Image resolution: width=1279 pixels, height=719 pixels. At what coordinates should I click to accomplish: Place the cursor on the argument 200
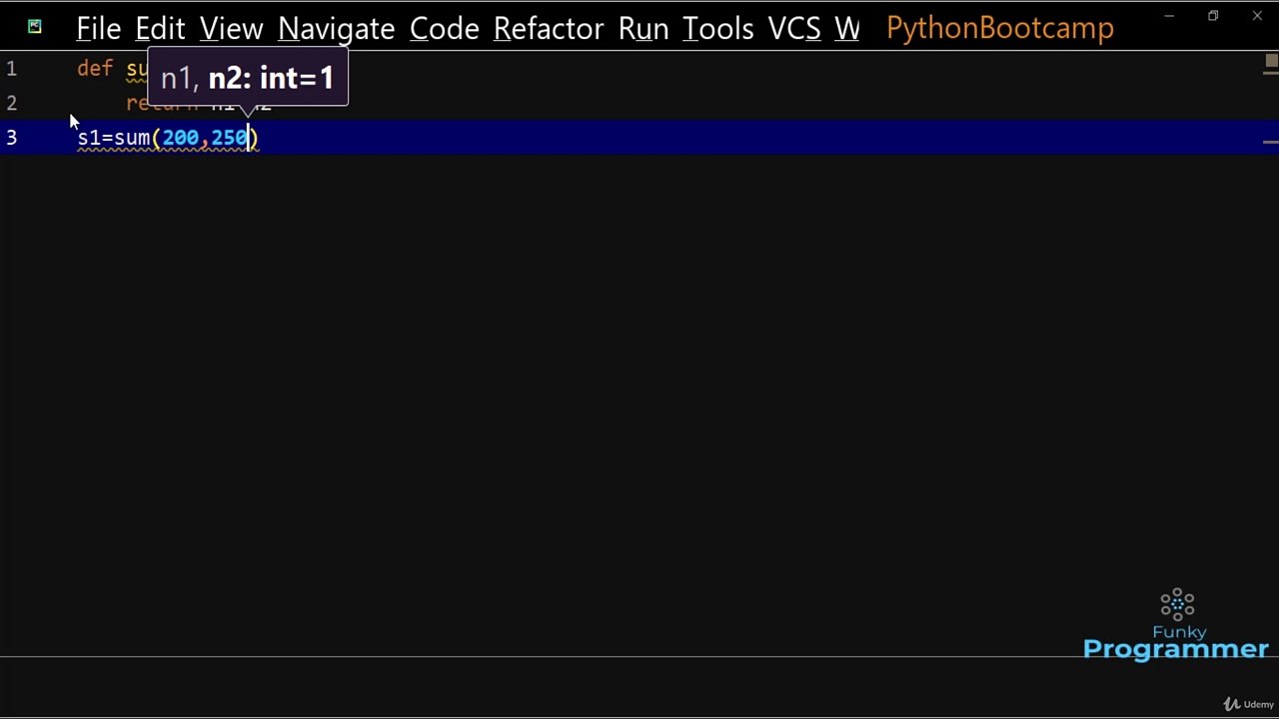[x=181, y=138]
